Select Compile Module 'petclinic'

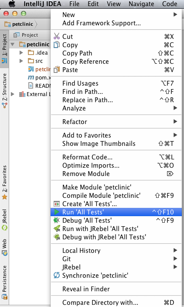point(116,195)
